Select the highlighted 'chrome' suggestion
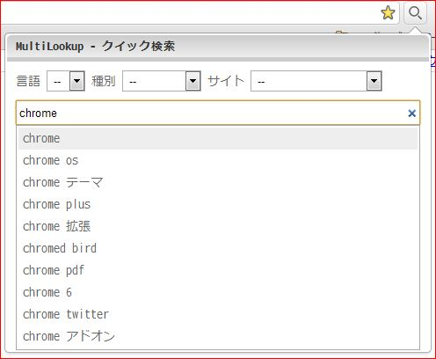The image size is (436, 359). pos(218,138)
